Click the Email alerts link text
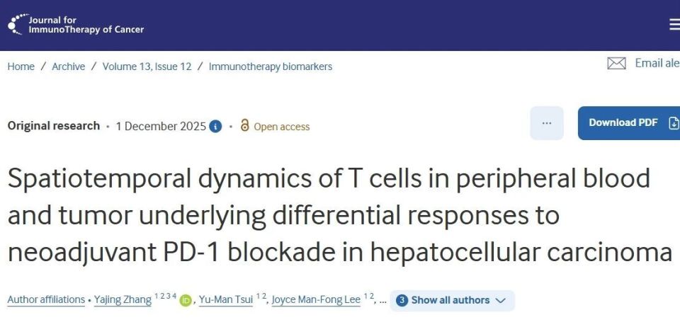 tap(657, 64)
